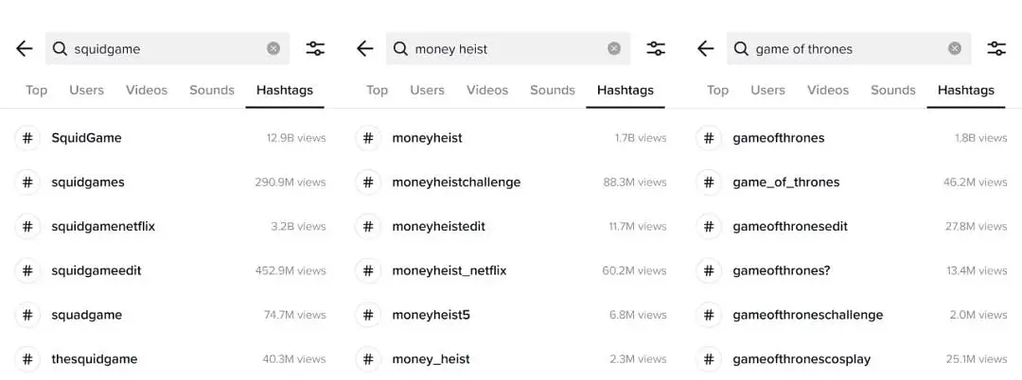The image size is (1022, 380).
Task: Go back from the squidgame search
Action: (24, 49)
